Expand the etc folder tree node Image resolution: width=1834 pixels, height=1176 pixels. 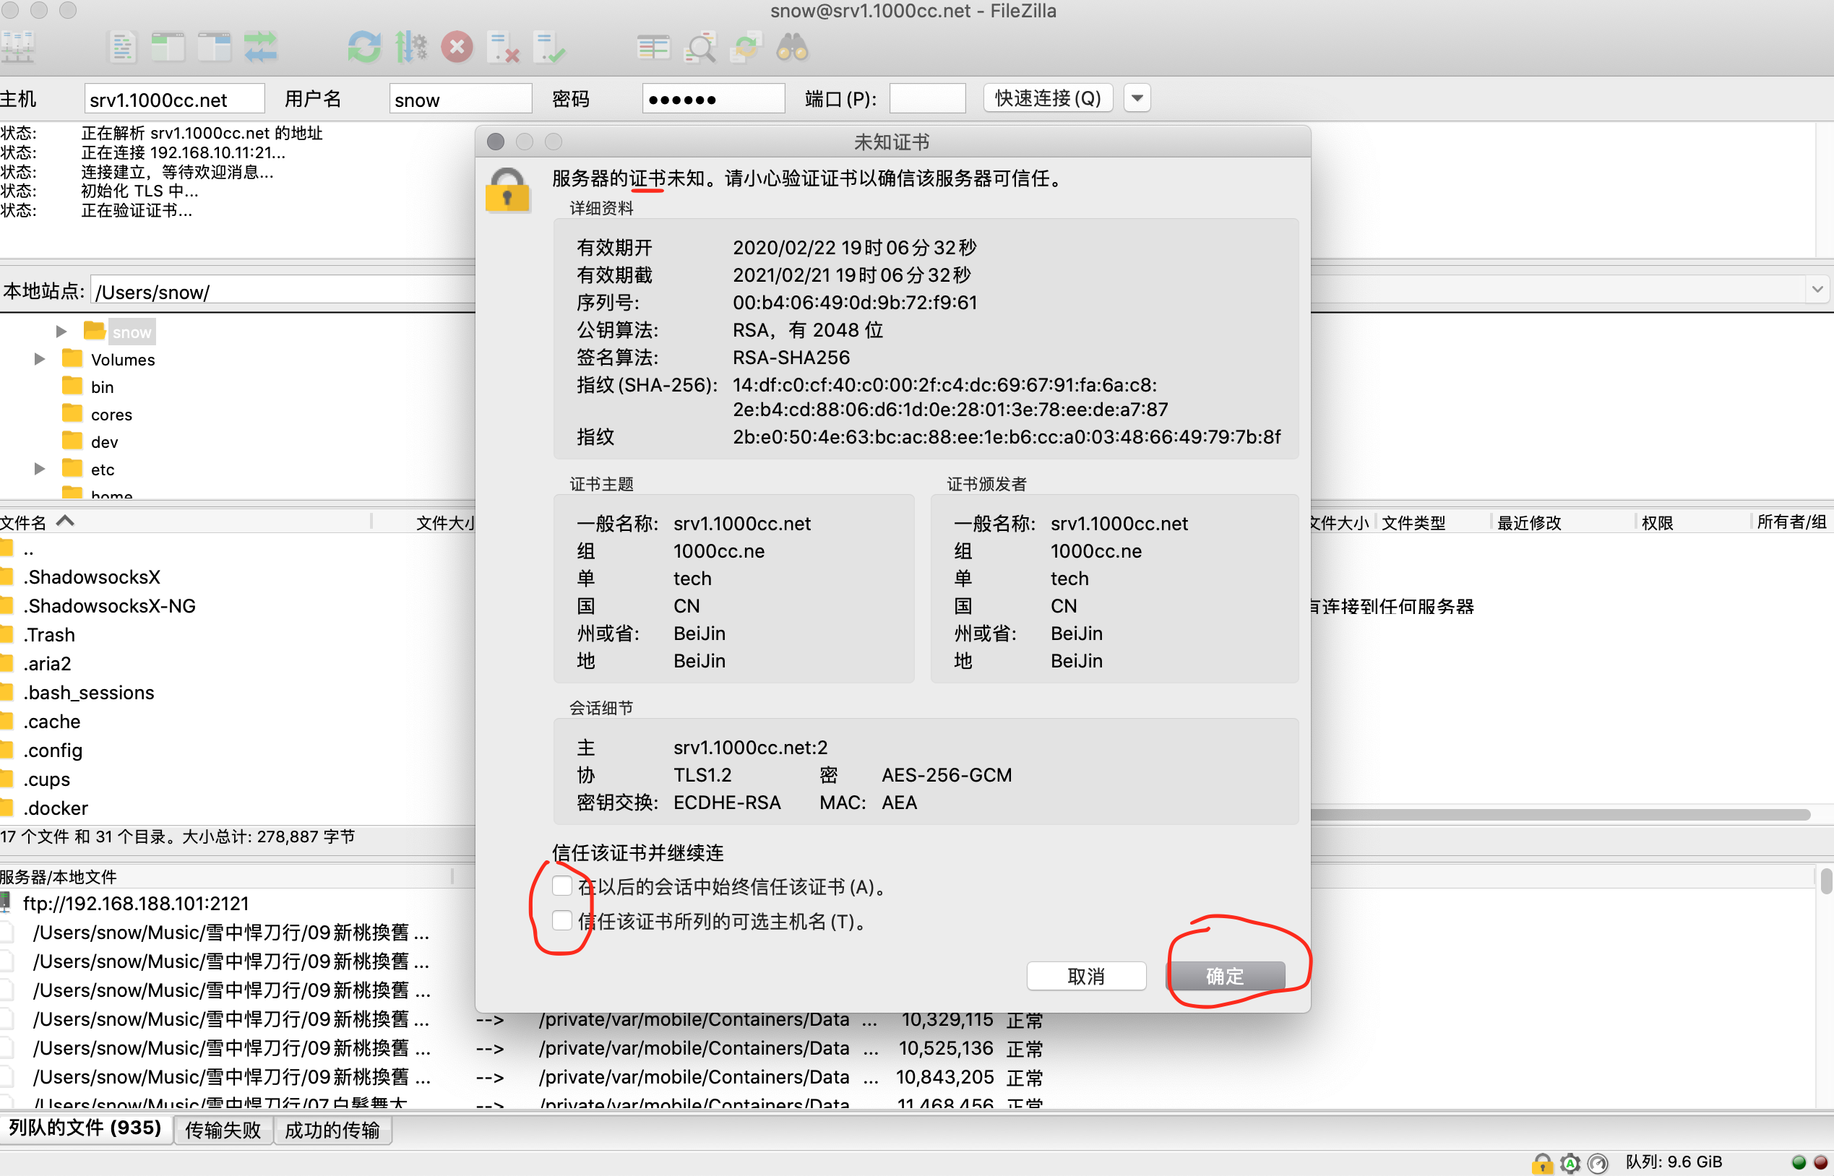point(39,469)
